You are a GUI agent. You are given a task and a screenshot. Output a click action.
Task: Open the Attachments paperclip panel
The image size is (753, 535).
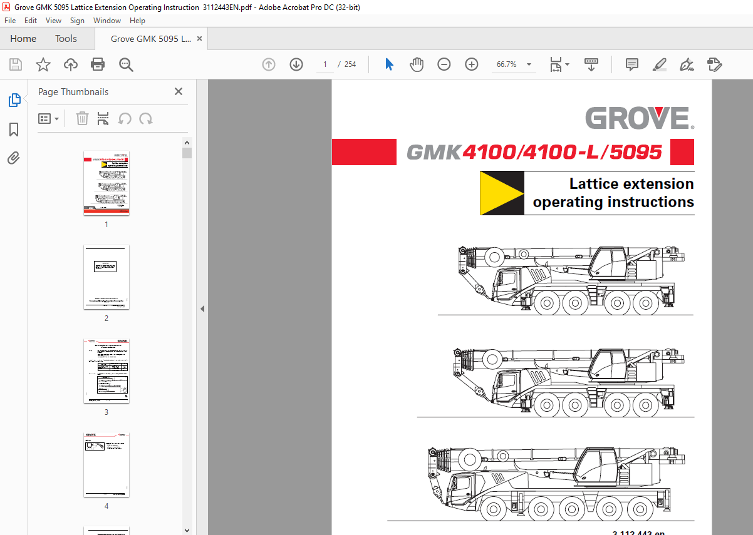coord(14,158)
